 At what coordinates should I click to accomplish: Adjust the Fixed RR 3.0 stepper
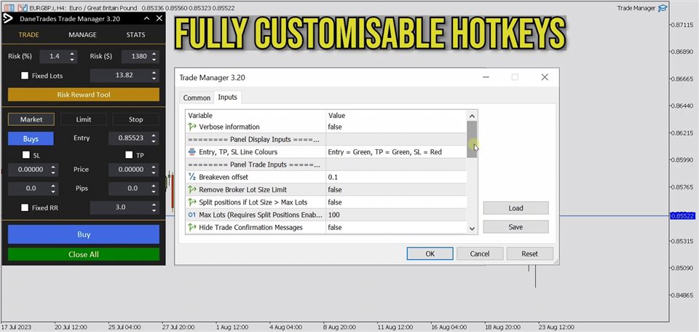coord(154,207)
